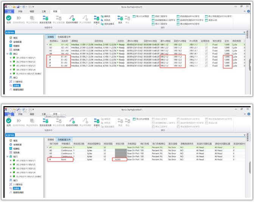Click 发送全部流量 icon in the top ribbon

tap(45, 18)
